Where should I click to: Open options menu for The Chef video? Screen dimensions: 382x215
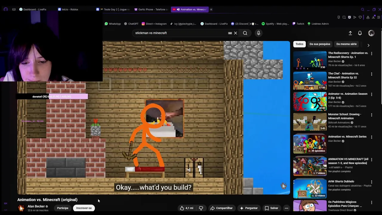[372, 74]
